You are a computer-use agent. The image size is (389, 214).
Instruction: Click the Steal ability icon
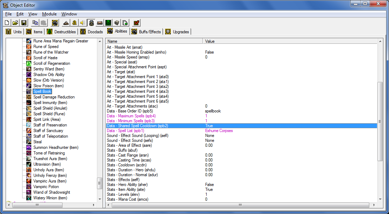(29, 142)
